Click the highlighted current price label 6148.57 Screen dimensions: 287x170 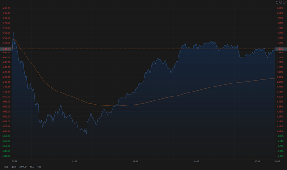pyautogui.click(x=6, y=49)
